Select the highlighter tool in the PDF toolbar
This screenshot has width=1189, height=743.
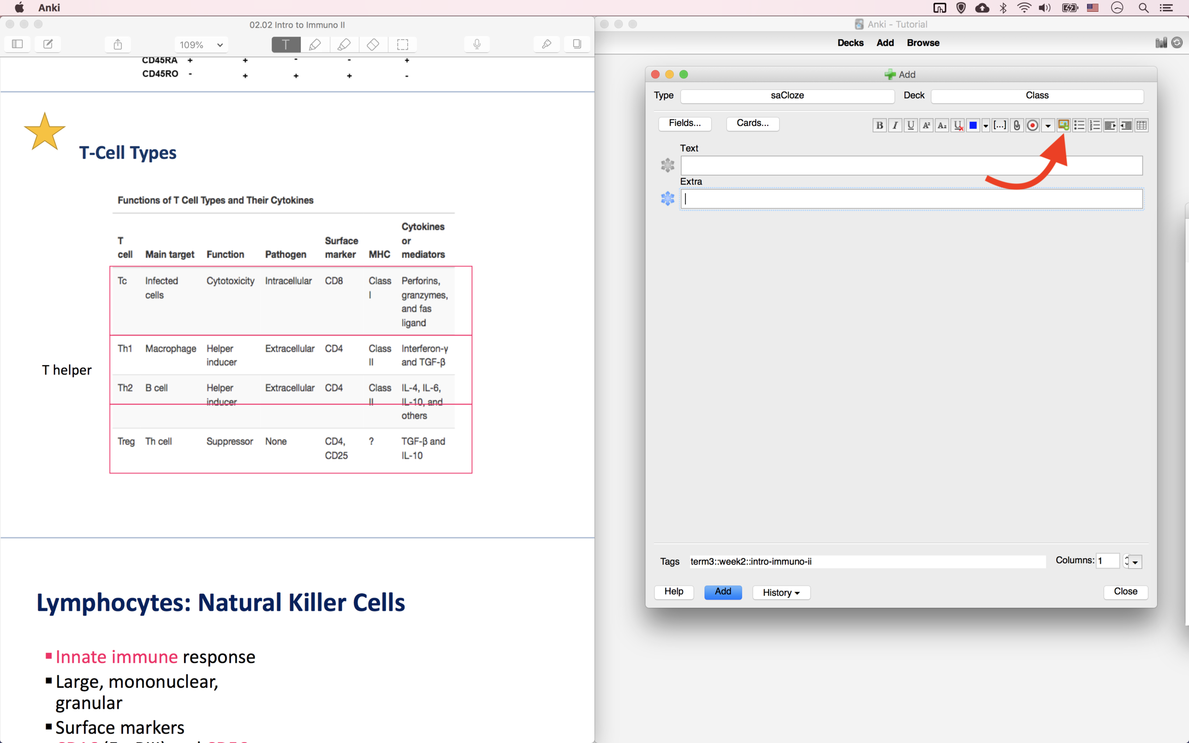click(x=343, y=44)
